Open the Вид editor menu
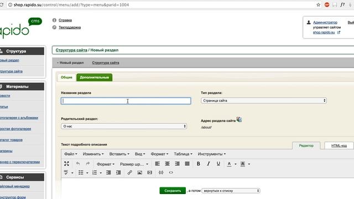Viewport: 354px width, 199px height. click(140, 154)
